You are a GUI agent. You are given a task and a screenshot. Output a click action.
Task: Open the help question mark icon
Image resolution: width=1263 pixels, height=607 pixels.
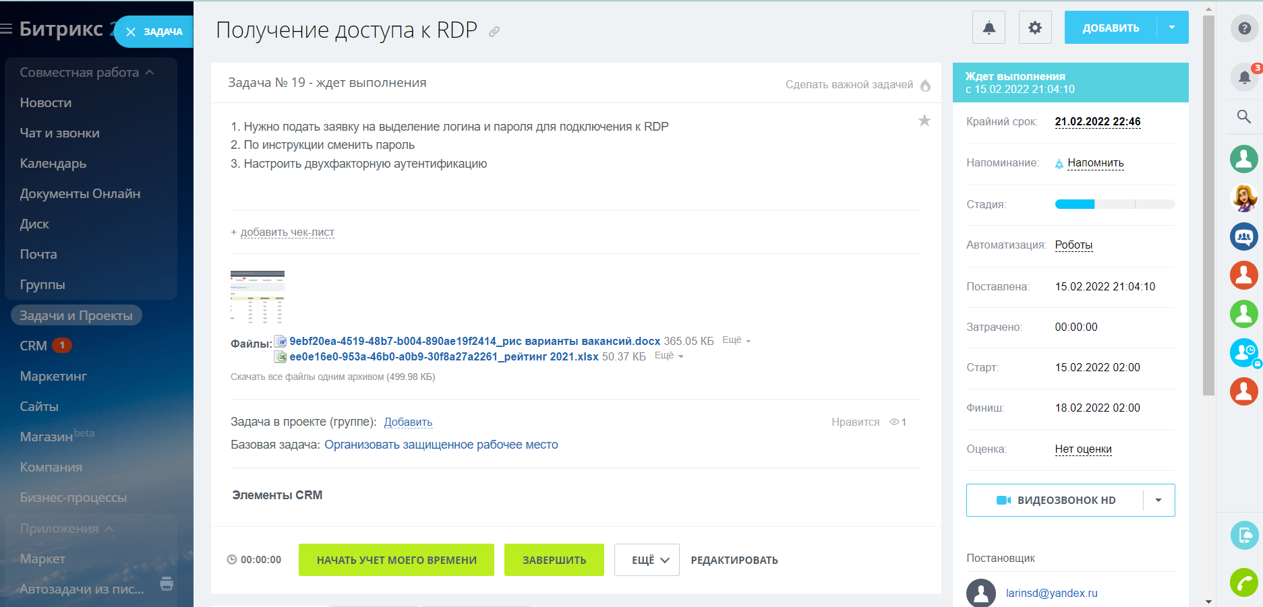pos(1244,28)
